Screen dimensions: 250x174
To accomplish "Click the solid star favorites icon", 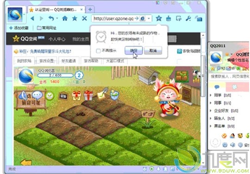I will (x=75, y=19).
